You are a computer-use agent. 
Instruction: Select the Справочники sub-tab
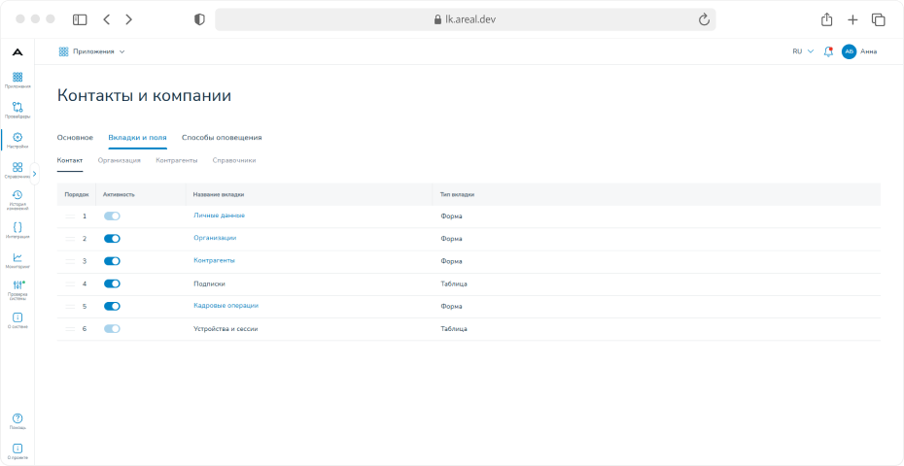tap(234, 161)
